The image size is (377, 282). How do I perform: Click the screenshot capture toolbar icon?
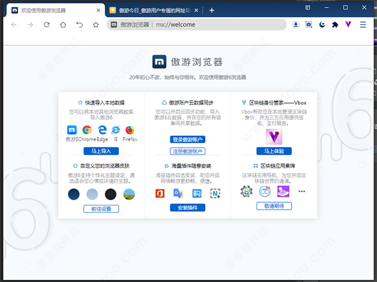click(x=309, y=24)
